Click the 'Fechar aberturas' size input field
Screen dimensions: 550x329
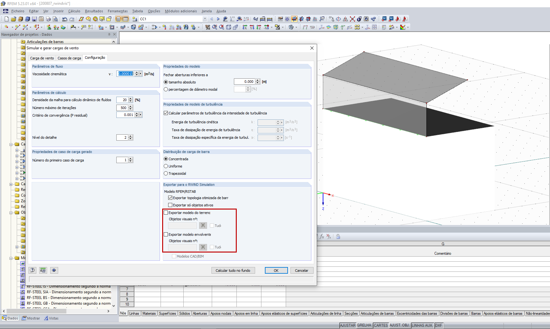coord(244,82)
